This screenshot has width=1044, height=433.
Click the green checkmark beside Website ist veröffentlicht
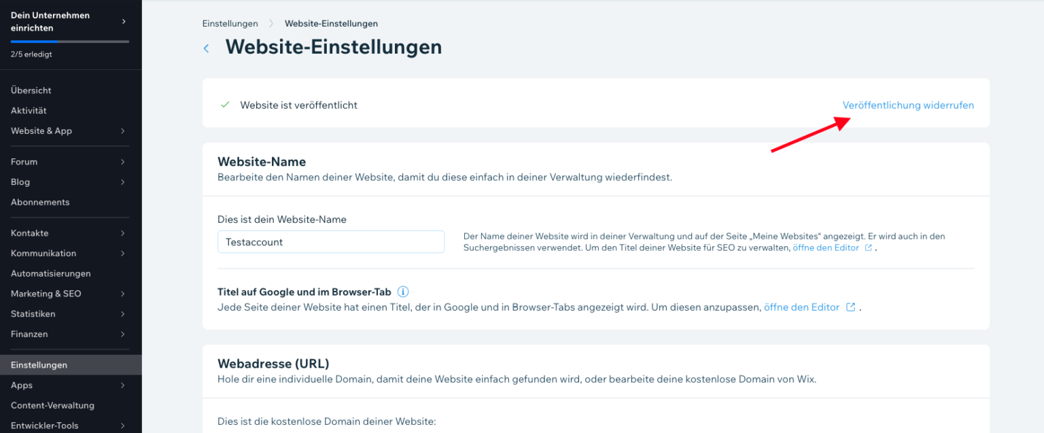coord(224,105)
